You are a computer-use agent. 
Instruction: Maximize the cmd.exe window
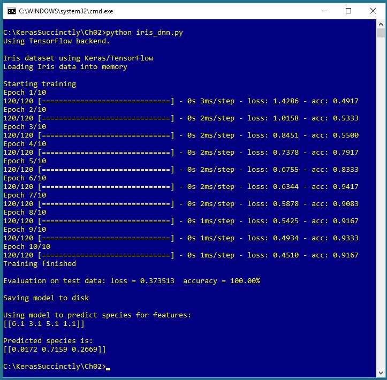(348, 11)
